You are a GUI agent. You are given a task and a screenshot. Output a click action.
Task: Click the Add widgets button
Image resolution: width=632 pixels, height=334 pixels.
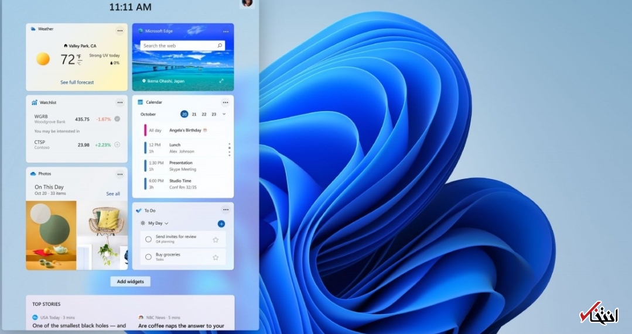click(130, 281)
